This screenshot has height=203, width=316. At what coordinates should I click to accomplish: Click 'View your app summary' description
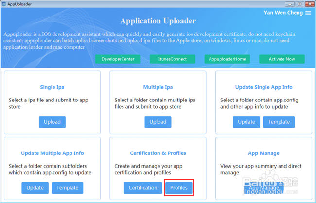coord(261,169)
